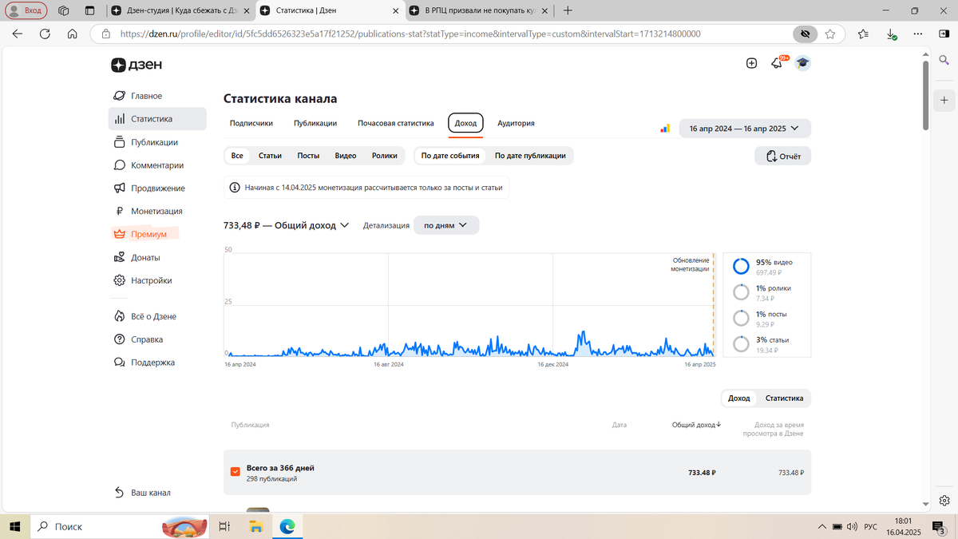Select the Все content filter
The width and height of the screenshot is (958, 539).
[x=237, y=156]
